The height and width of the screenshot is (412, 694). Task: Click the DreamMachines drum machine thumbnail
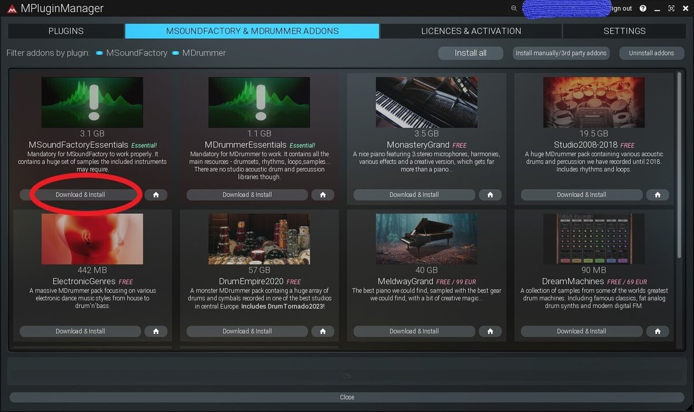coord(594,239)
